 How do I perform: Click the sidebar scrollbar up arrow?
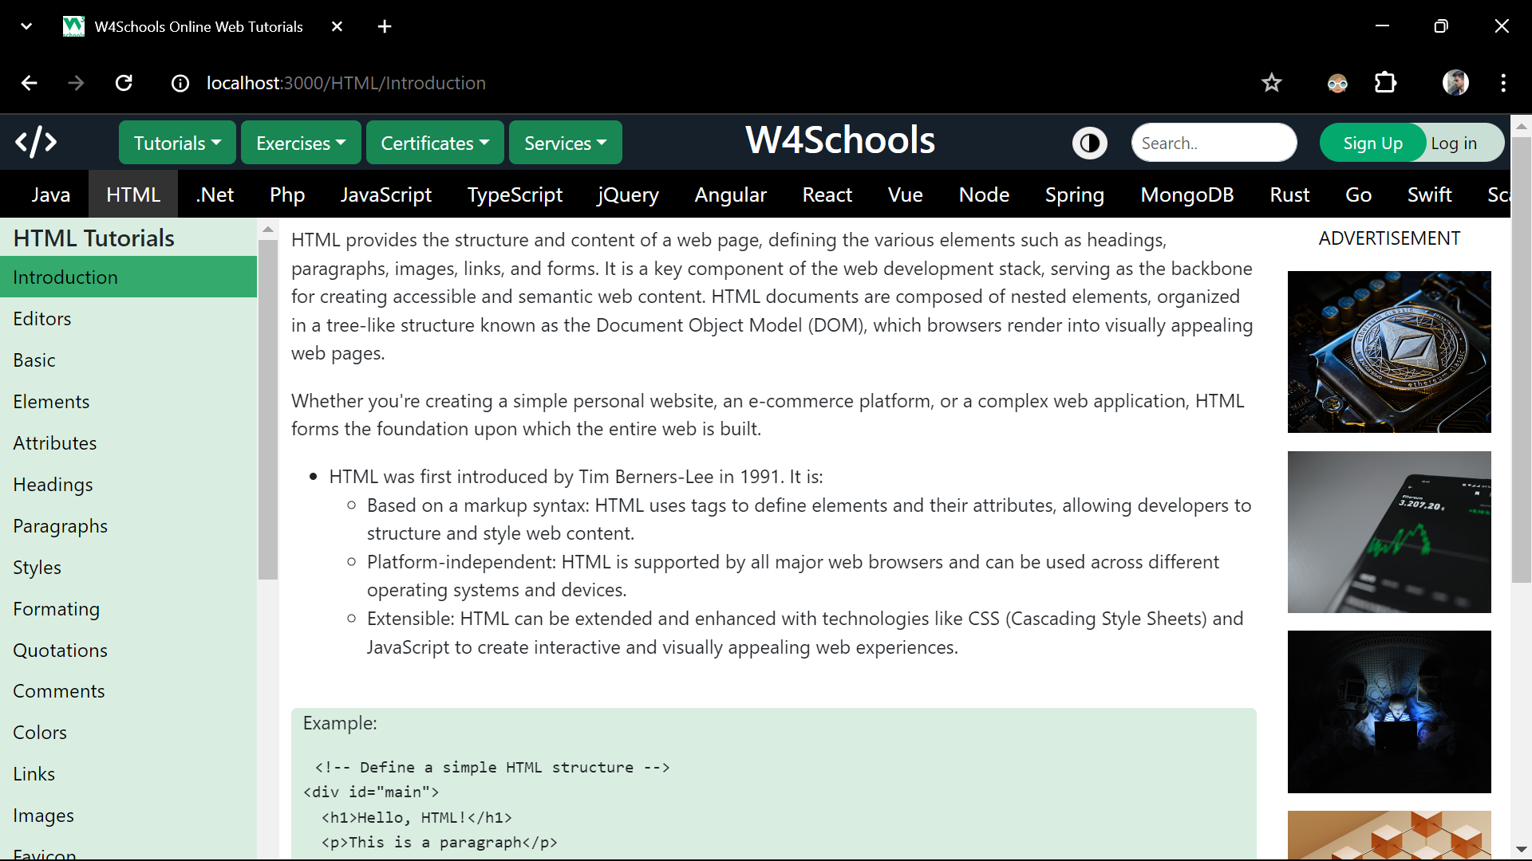coord(268,230)
